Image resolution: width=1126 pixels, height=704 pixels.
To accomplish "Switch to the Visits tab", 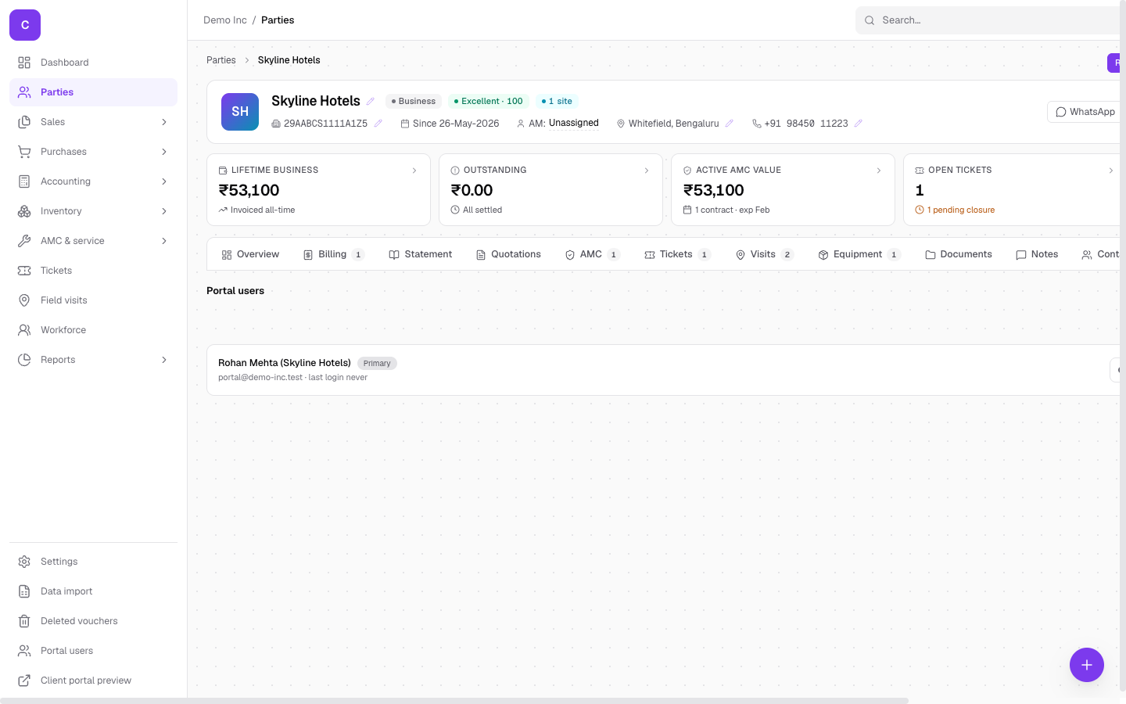I will pos(764,254).
